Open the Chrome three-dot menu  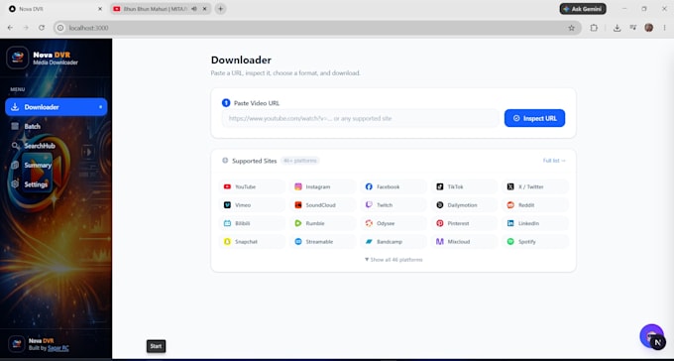point(664,28)
